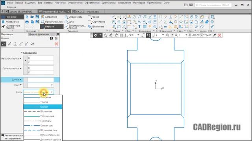Cancel Отрезок command with red X
252x141 pixels.
point(56,44)
